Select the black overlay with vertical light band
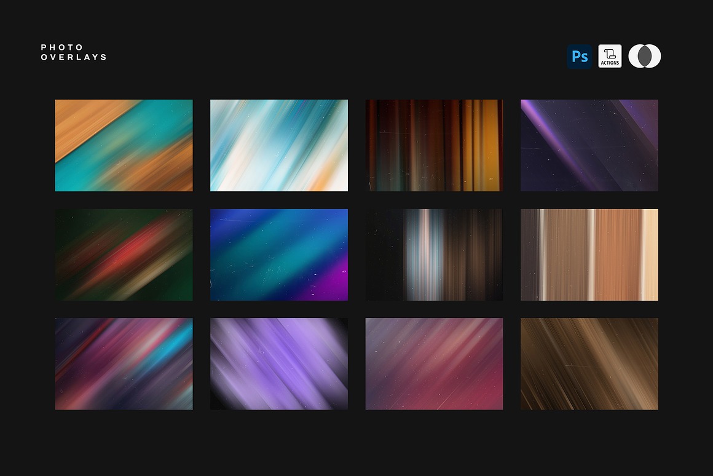 point(434,255)
